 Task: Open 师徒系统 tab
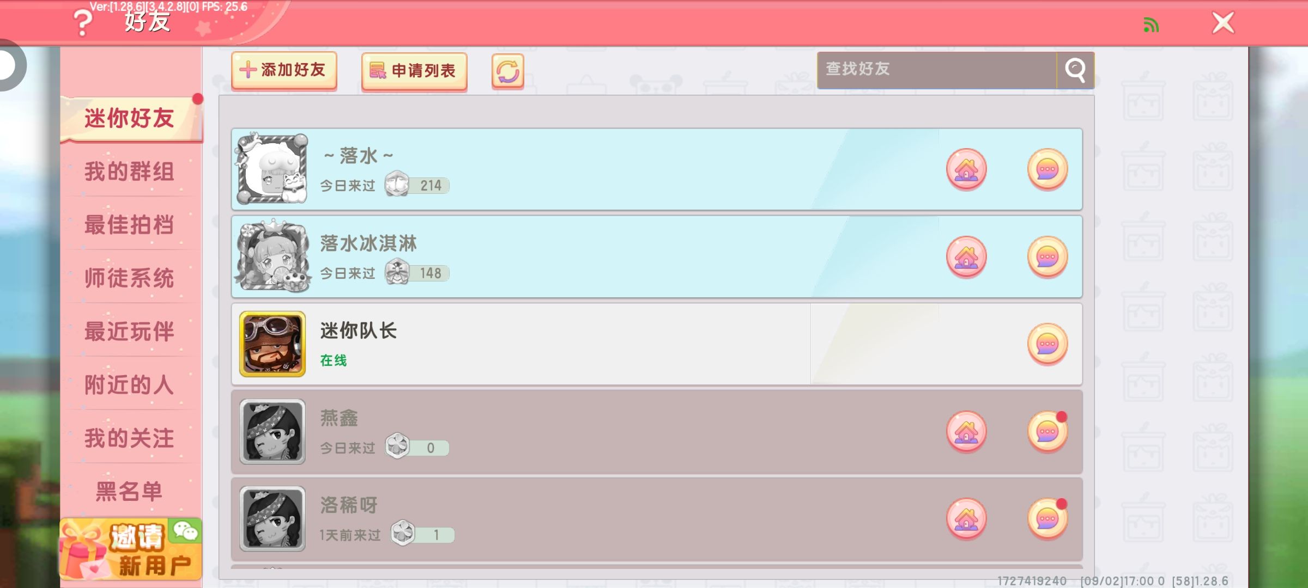click(130, 278)
